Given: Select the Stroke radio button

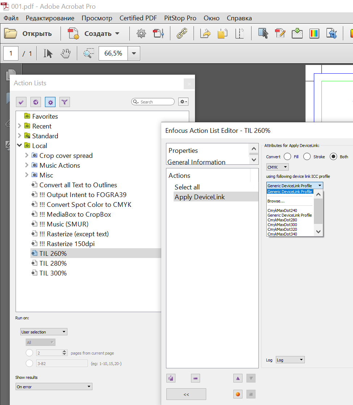Looking at the screenshot, I should [x=307, y=157].
